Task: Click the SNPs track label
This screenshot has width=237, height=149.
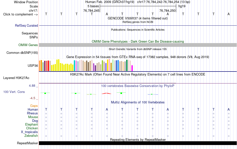Action: tap(34, 37)
